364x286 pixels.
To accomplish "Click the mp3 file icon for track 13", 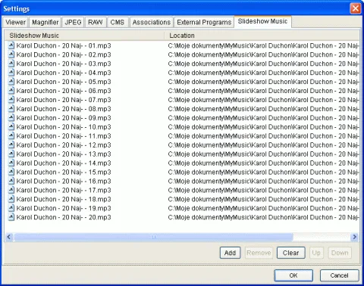I will [11, 154].
